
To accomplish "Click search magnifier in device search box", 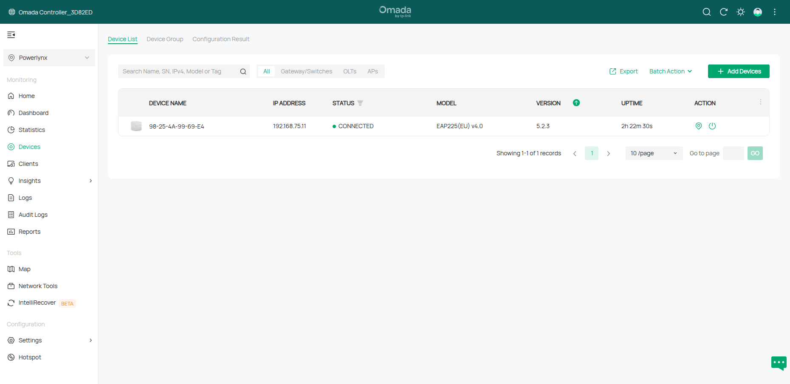I will point(243,71).
